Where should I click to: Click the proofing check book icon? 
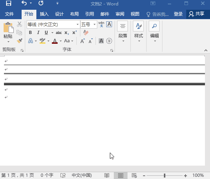(x=63, y=175)
